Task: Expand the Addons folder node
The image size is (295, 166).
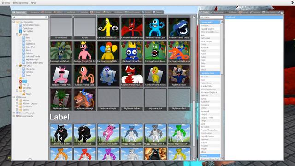Action: pos(17,101)
